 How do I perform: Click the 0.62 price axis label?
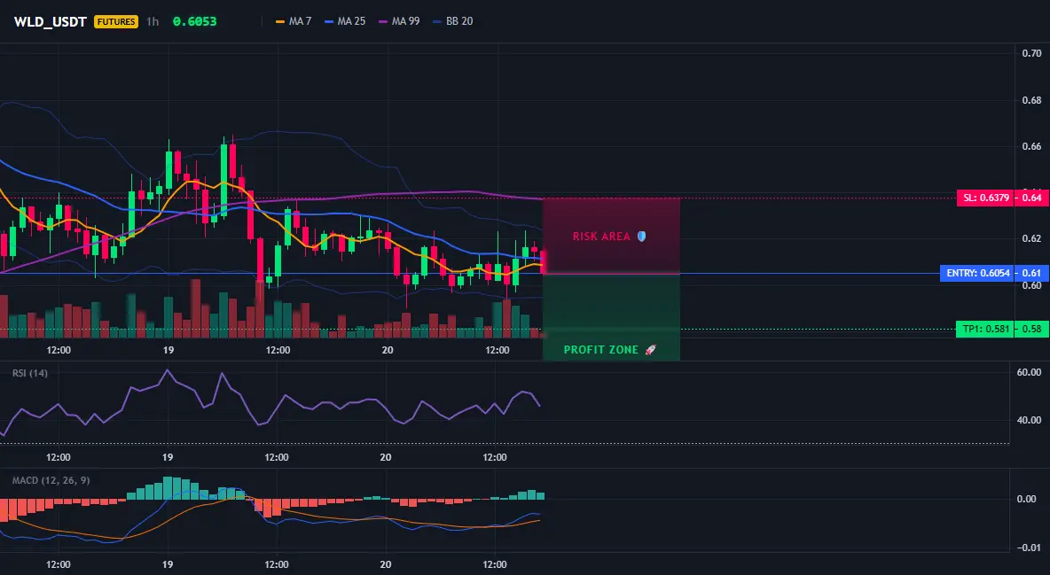(1031, 238)
